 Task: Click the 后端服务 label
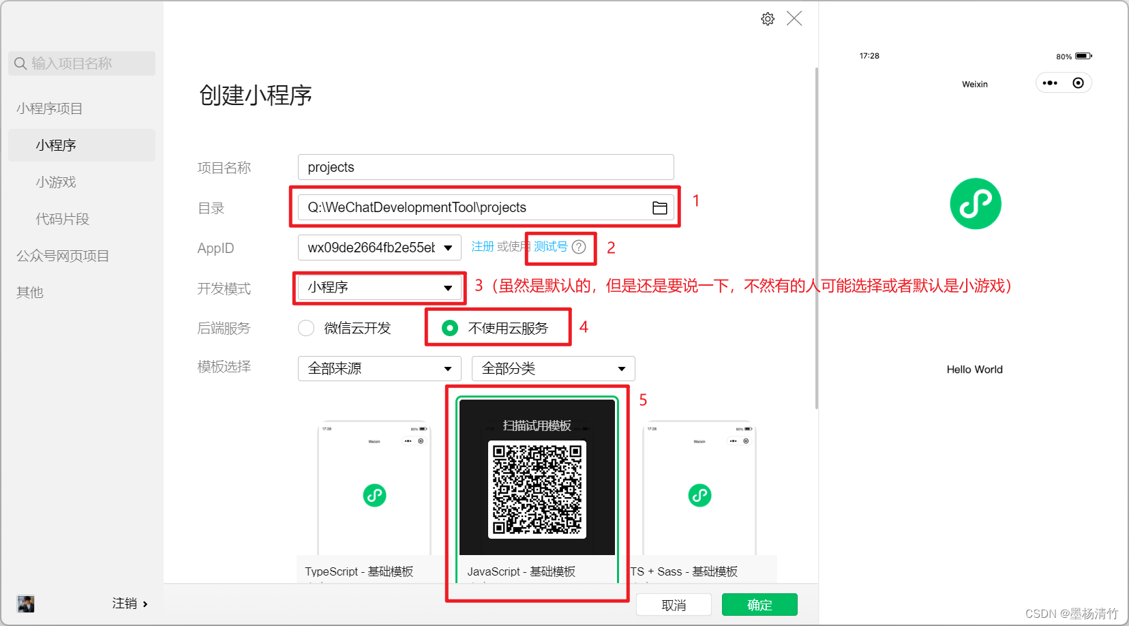point(224,329)
